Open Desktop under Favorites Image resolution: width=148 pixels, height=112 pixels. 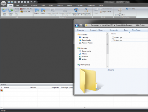pyautogui.click(x=84, y=37)
